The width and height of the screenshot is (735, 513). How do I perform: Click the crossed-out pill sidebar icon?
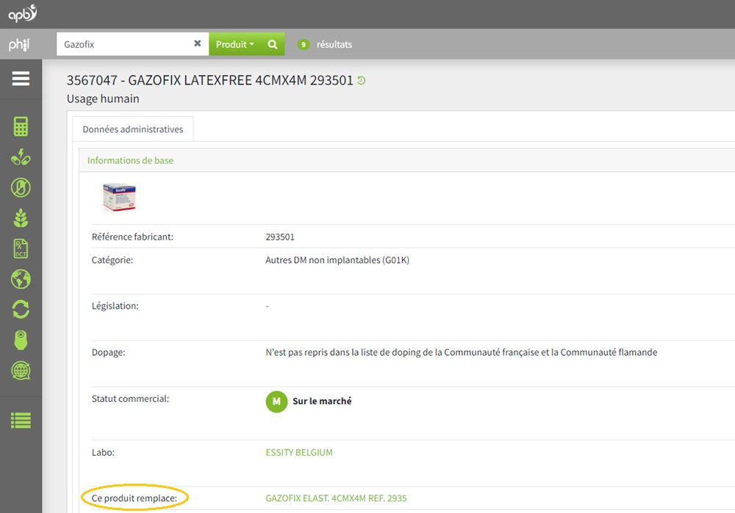click(x=21, y=187)
